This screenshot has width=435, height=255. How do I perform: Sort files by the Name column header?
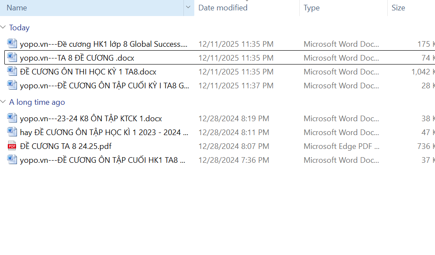coord(87,8)
